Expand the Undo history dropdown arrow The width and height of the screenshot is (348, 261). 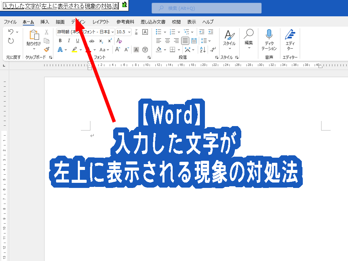coord(17,32)
